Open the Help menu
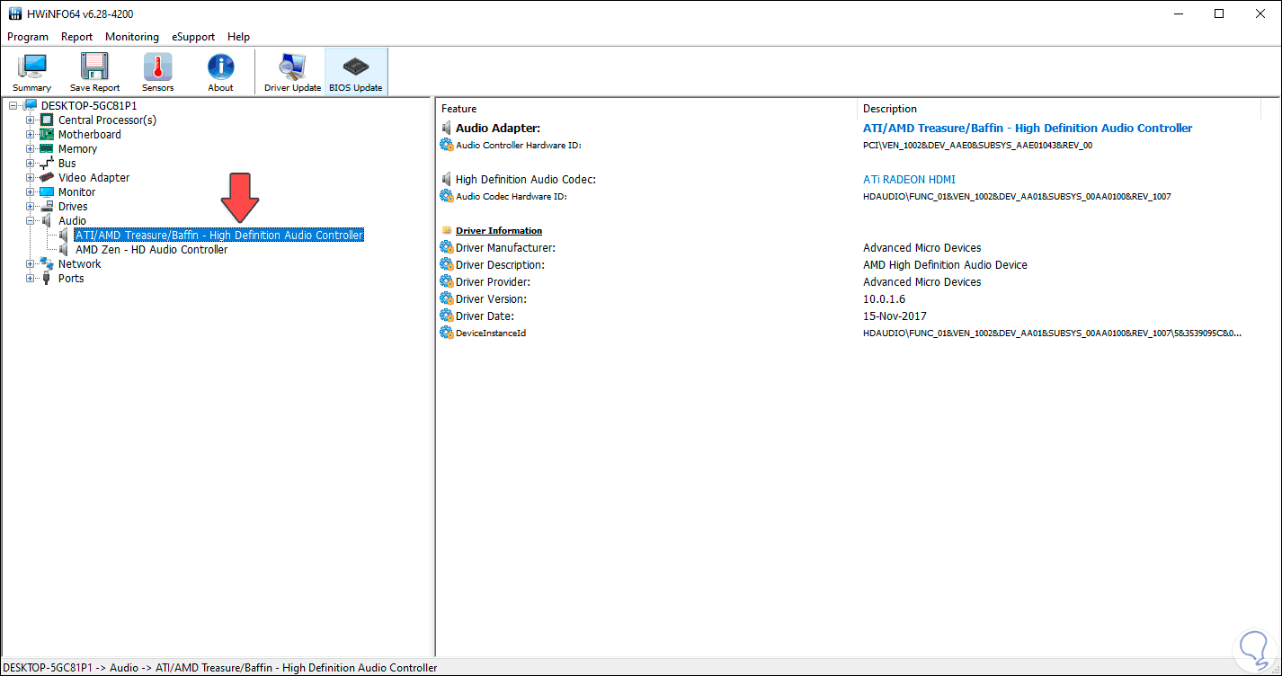Viewport: 1282px width, 676px height. [x=238, y=37]
